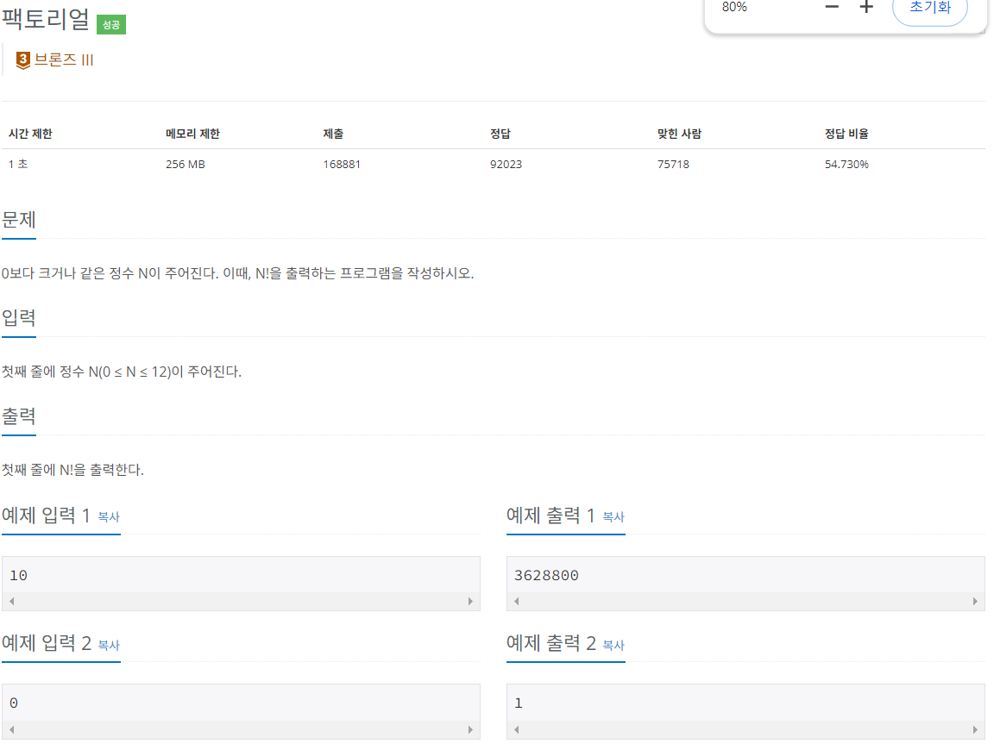Click the minus icon in the zoom control
This screenshot has height=750, width=994.
point(831,7)
